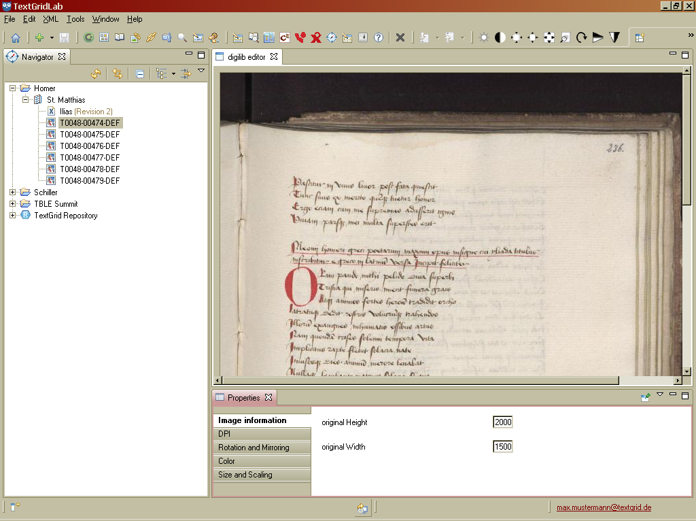This screenshot has height=521, width=696.
Task: Click the blue question mark help icon
Action: [x=379, y=38]
